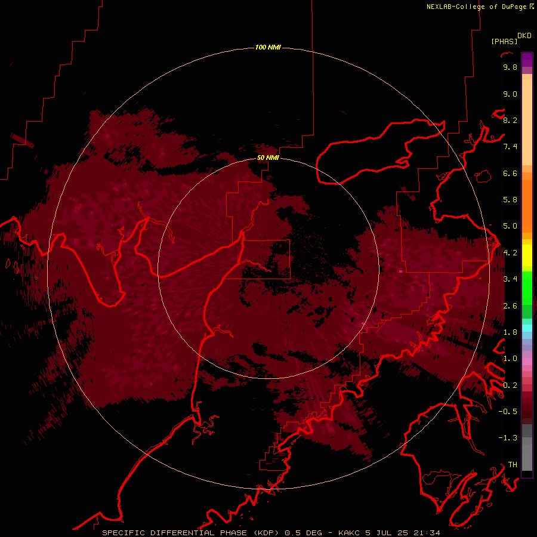Click the 5.0 scale value
The image size is (537, 537).
click(x=510, y=226)
